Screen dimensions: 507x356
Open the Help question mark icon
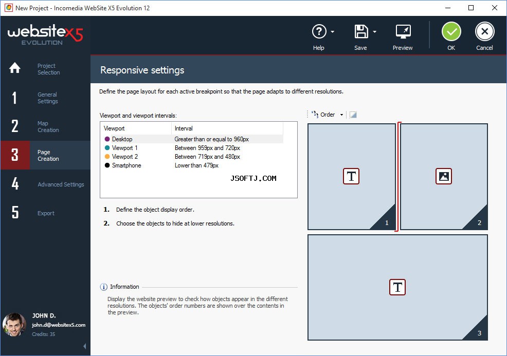pyautogui.click(x=319, y=32)
